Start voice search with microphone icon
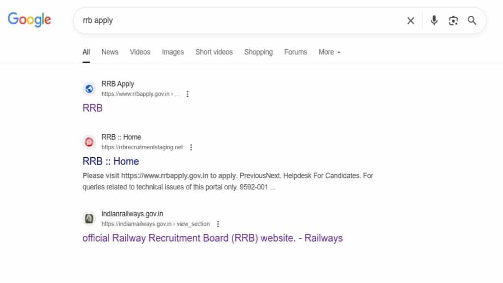 pos(434,21)
